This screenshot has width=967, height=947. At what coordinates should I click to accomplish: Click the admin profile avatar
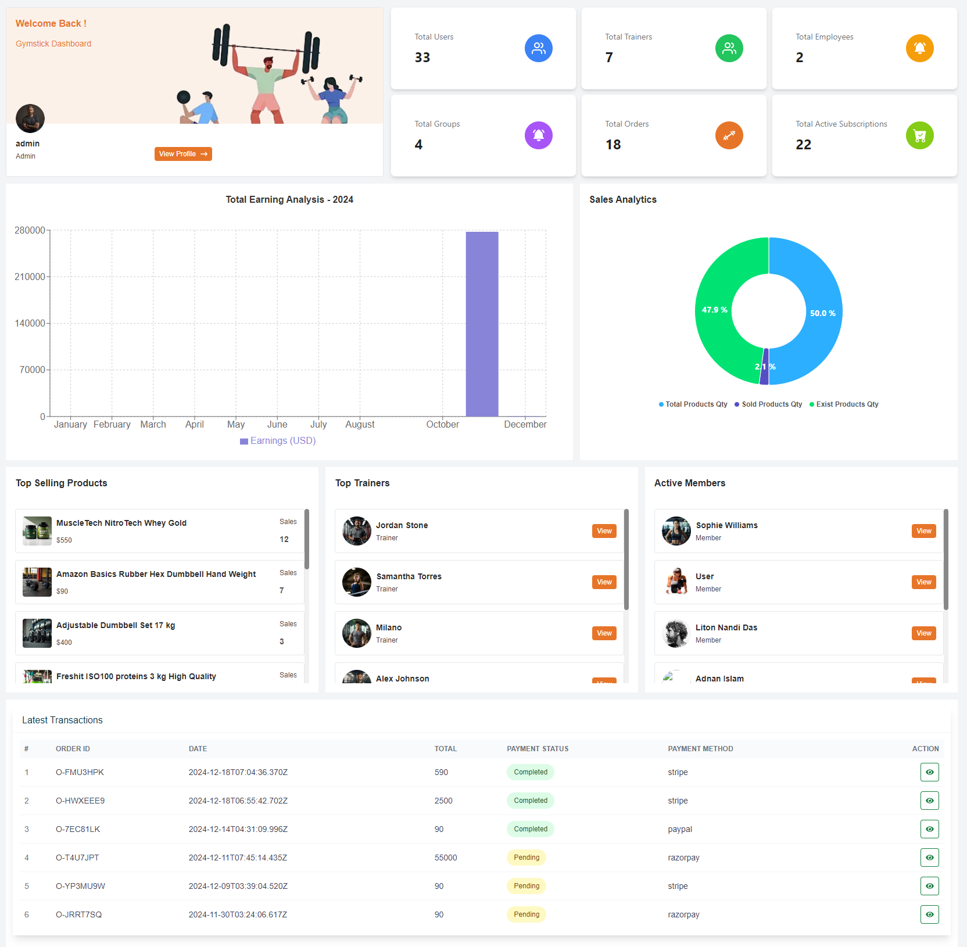(x=30, y=119)
